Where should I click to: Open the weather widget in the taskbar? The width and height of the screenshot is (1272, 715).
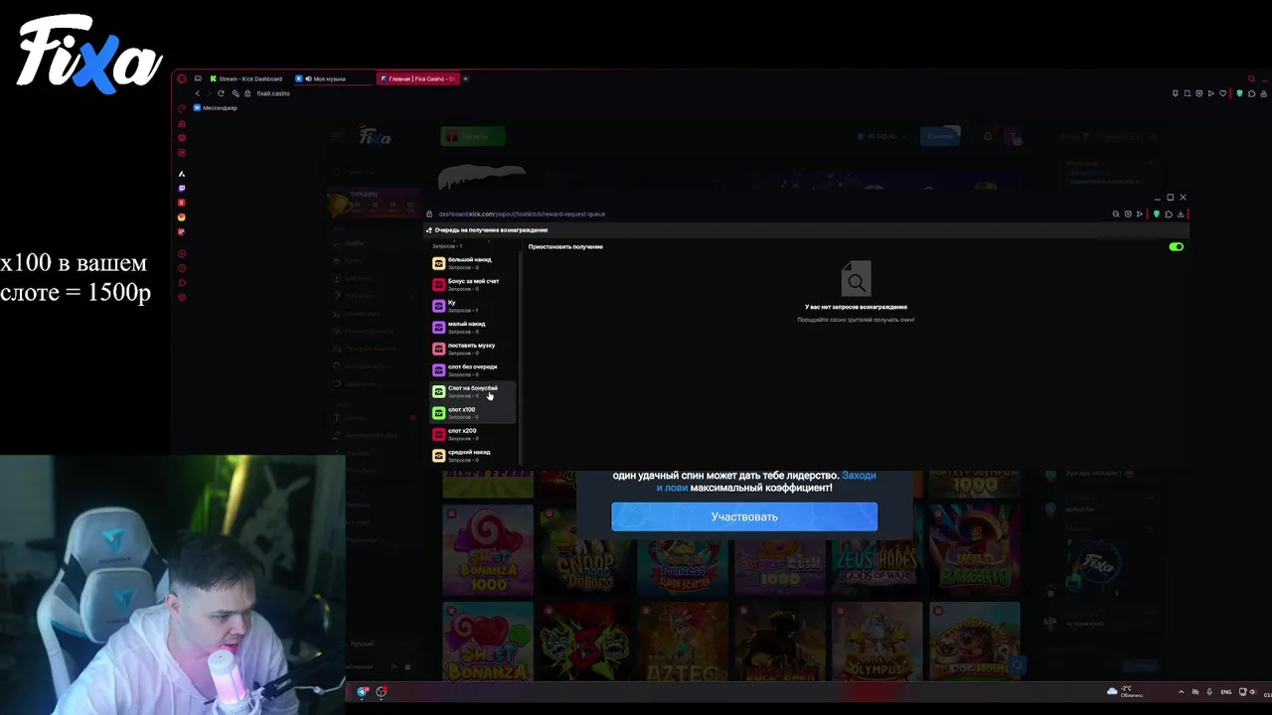(1125, 691)
